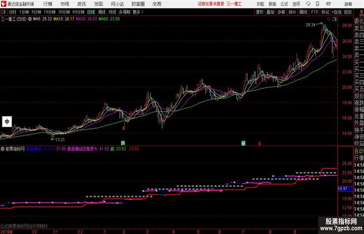Click the 多股 multi-stock button
Screen dimensions: 364x234
tap(281, 12)
